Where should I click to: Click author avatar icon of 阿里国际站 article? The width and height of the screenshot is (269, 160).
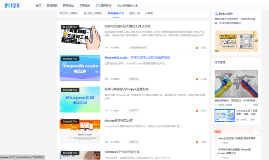(107, 48)
